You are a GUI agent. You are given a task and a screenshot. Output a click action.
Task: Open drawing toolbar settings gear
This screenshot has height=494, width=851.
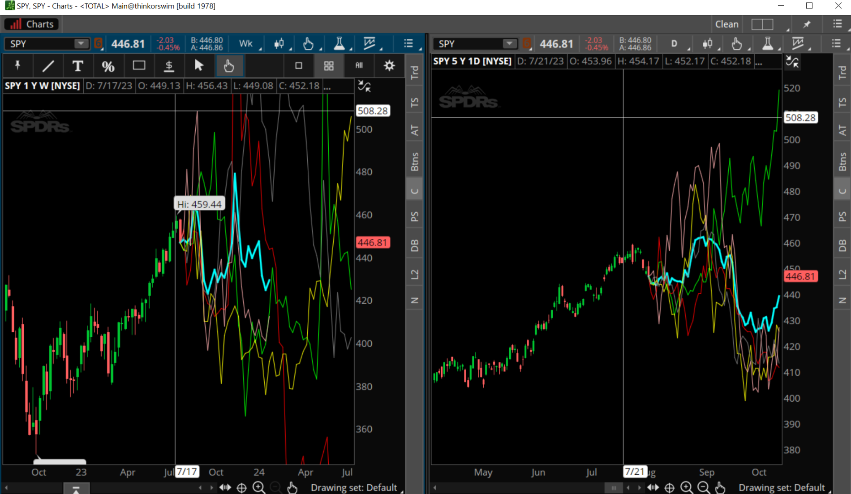point(389,66)
